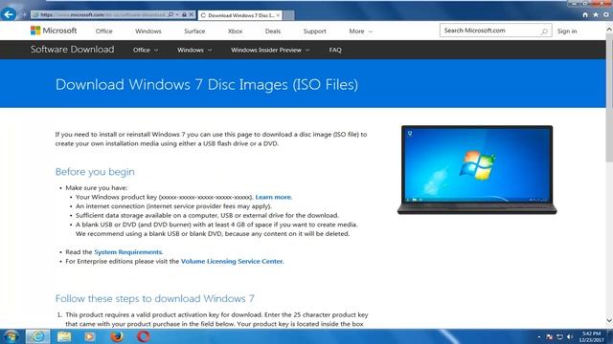Click the Microsoft logo
This screenshot has height=344, width=613.
[x=54, y=31]
